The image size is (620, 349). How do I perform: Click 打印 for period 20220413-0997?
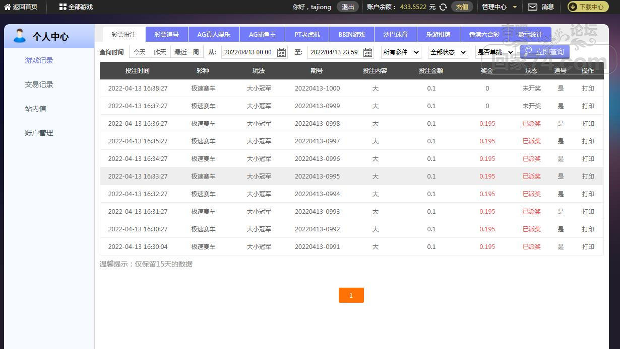pyautogui.click(x=588, y=141)
